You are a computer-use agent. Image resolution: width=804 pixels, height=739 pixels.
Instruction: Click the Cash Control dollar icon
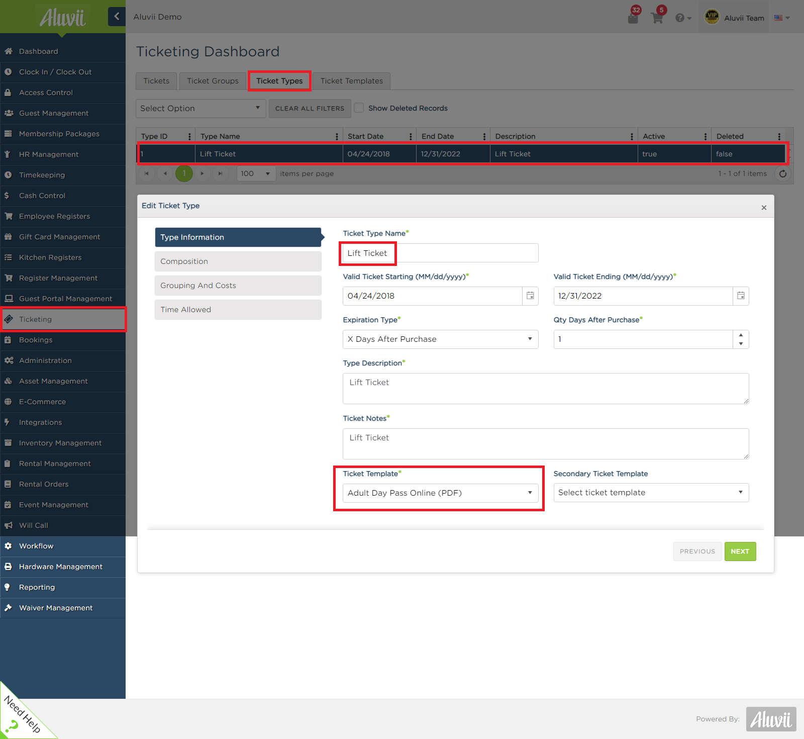click(x=7, y=196)
